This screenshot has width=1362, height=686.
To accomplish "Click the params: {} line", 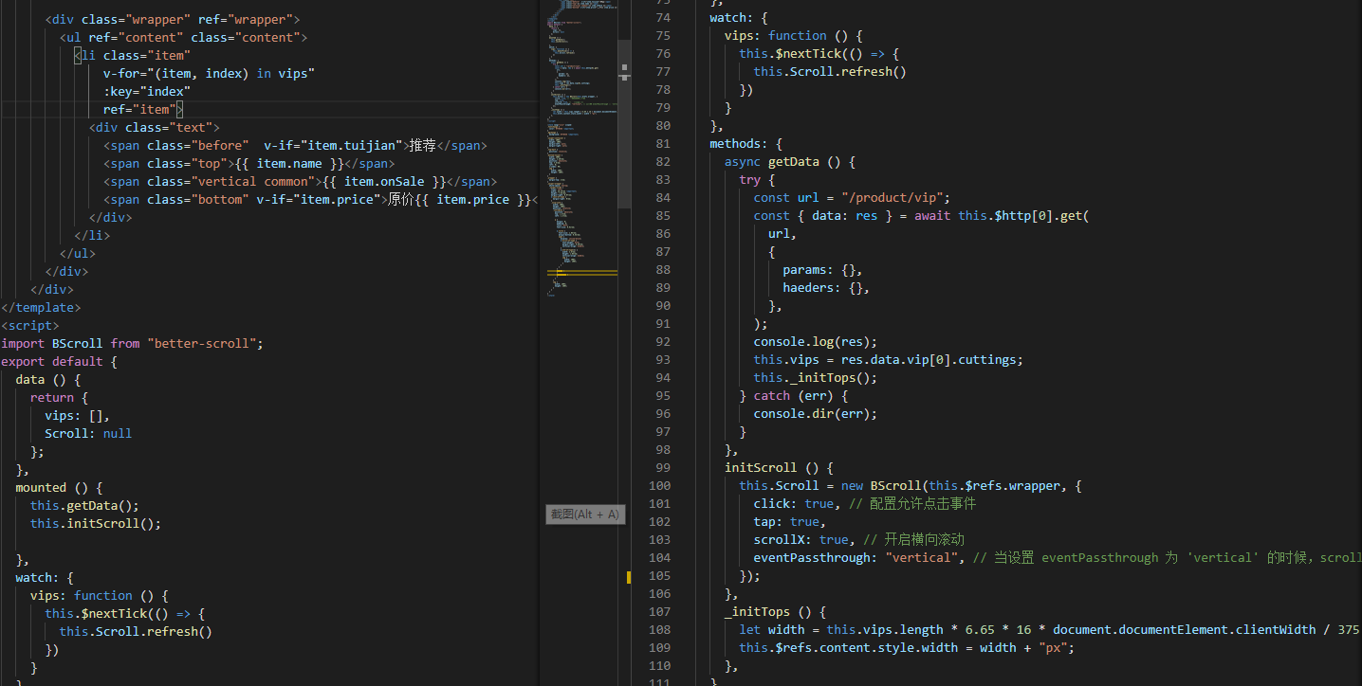I will (822, 270).
